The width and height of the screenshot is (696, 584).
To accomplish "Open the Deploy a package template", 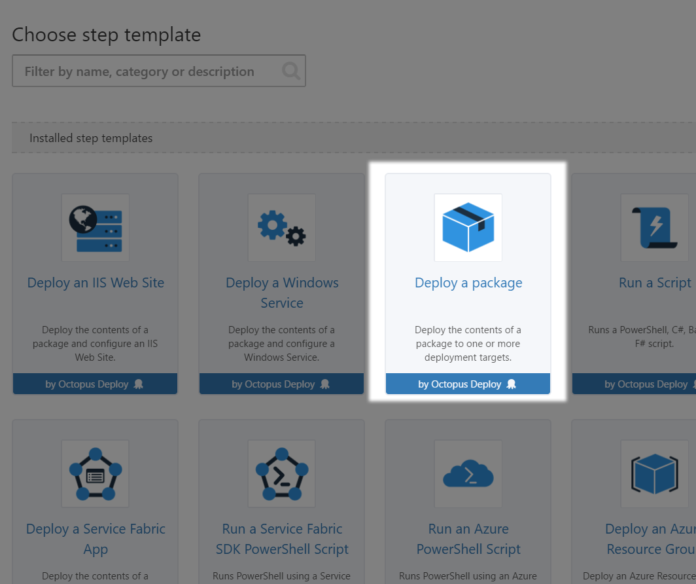I will point(468,282).
